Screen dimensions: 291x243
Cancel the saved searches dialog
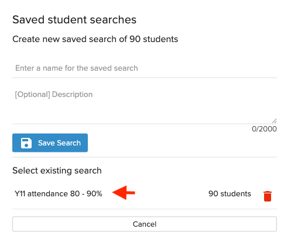[145, 224]
